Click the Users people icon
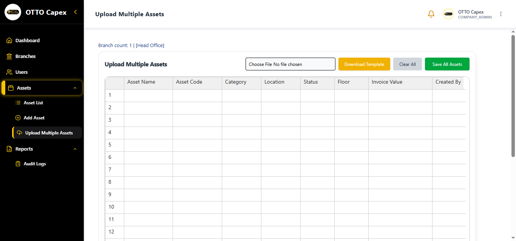 click(9, 72)
